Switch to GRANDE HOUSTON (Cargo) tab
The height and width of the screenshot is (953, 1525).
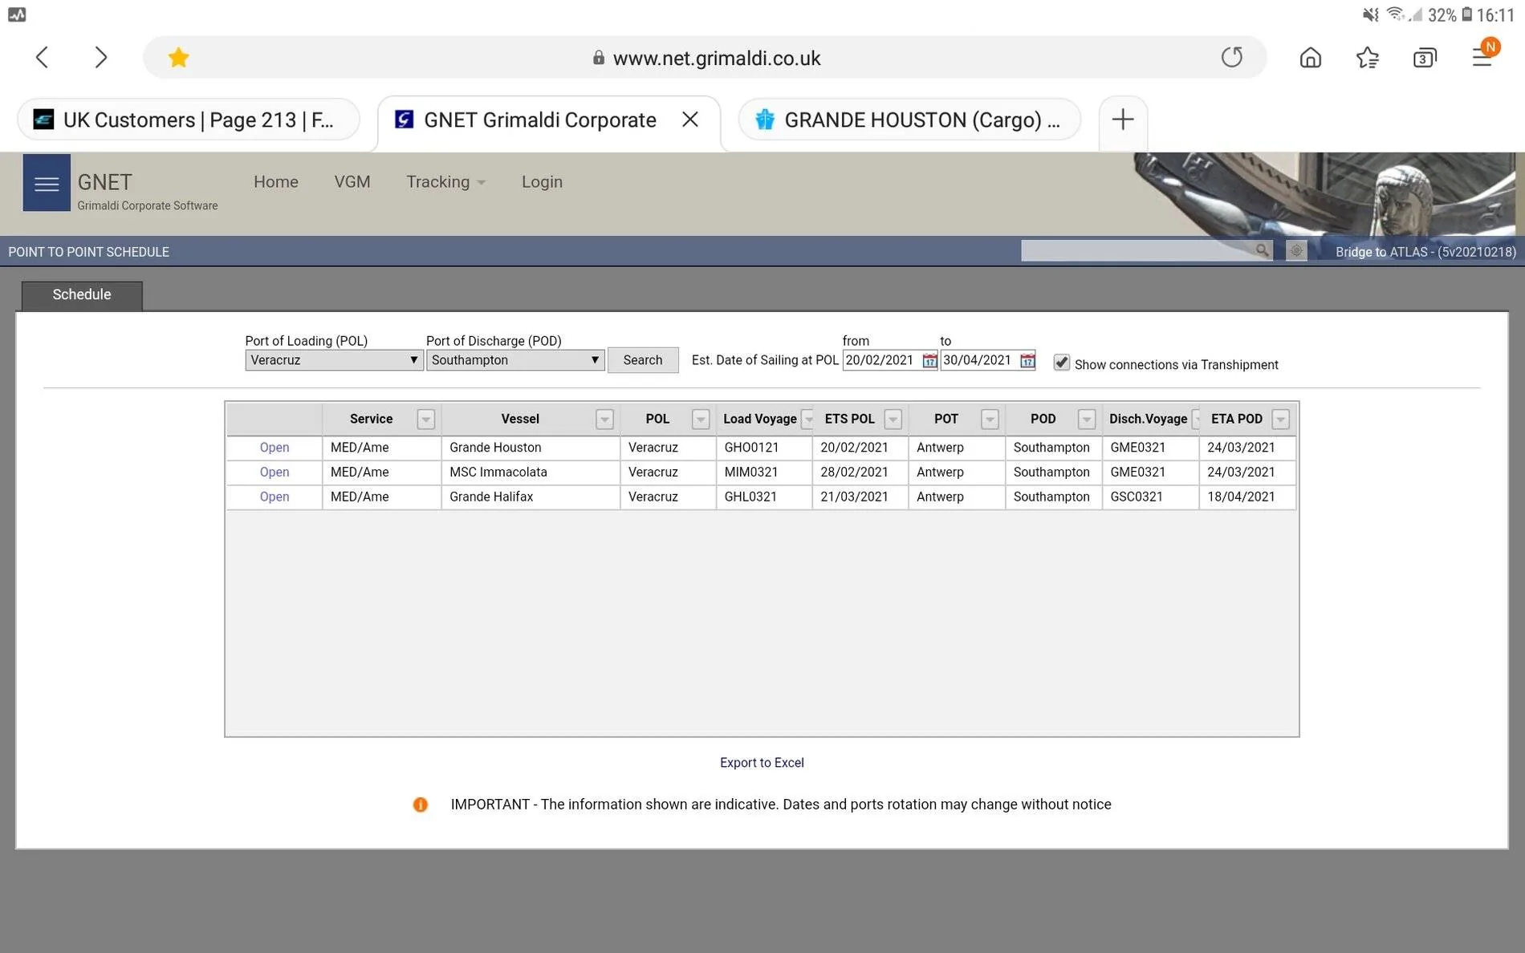[x=909, y=120]
